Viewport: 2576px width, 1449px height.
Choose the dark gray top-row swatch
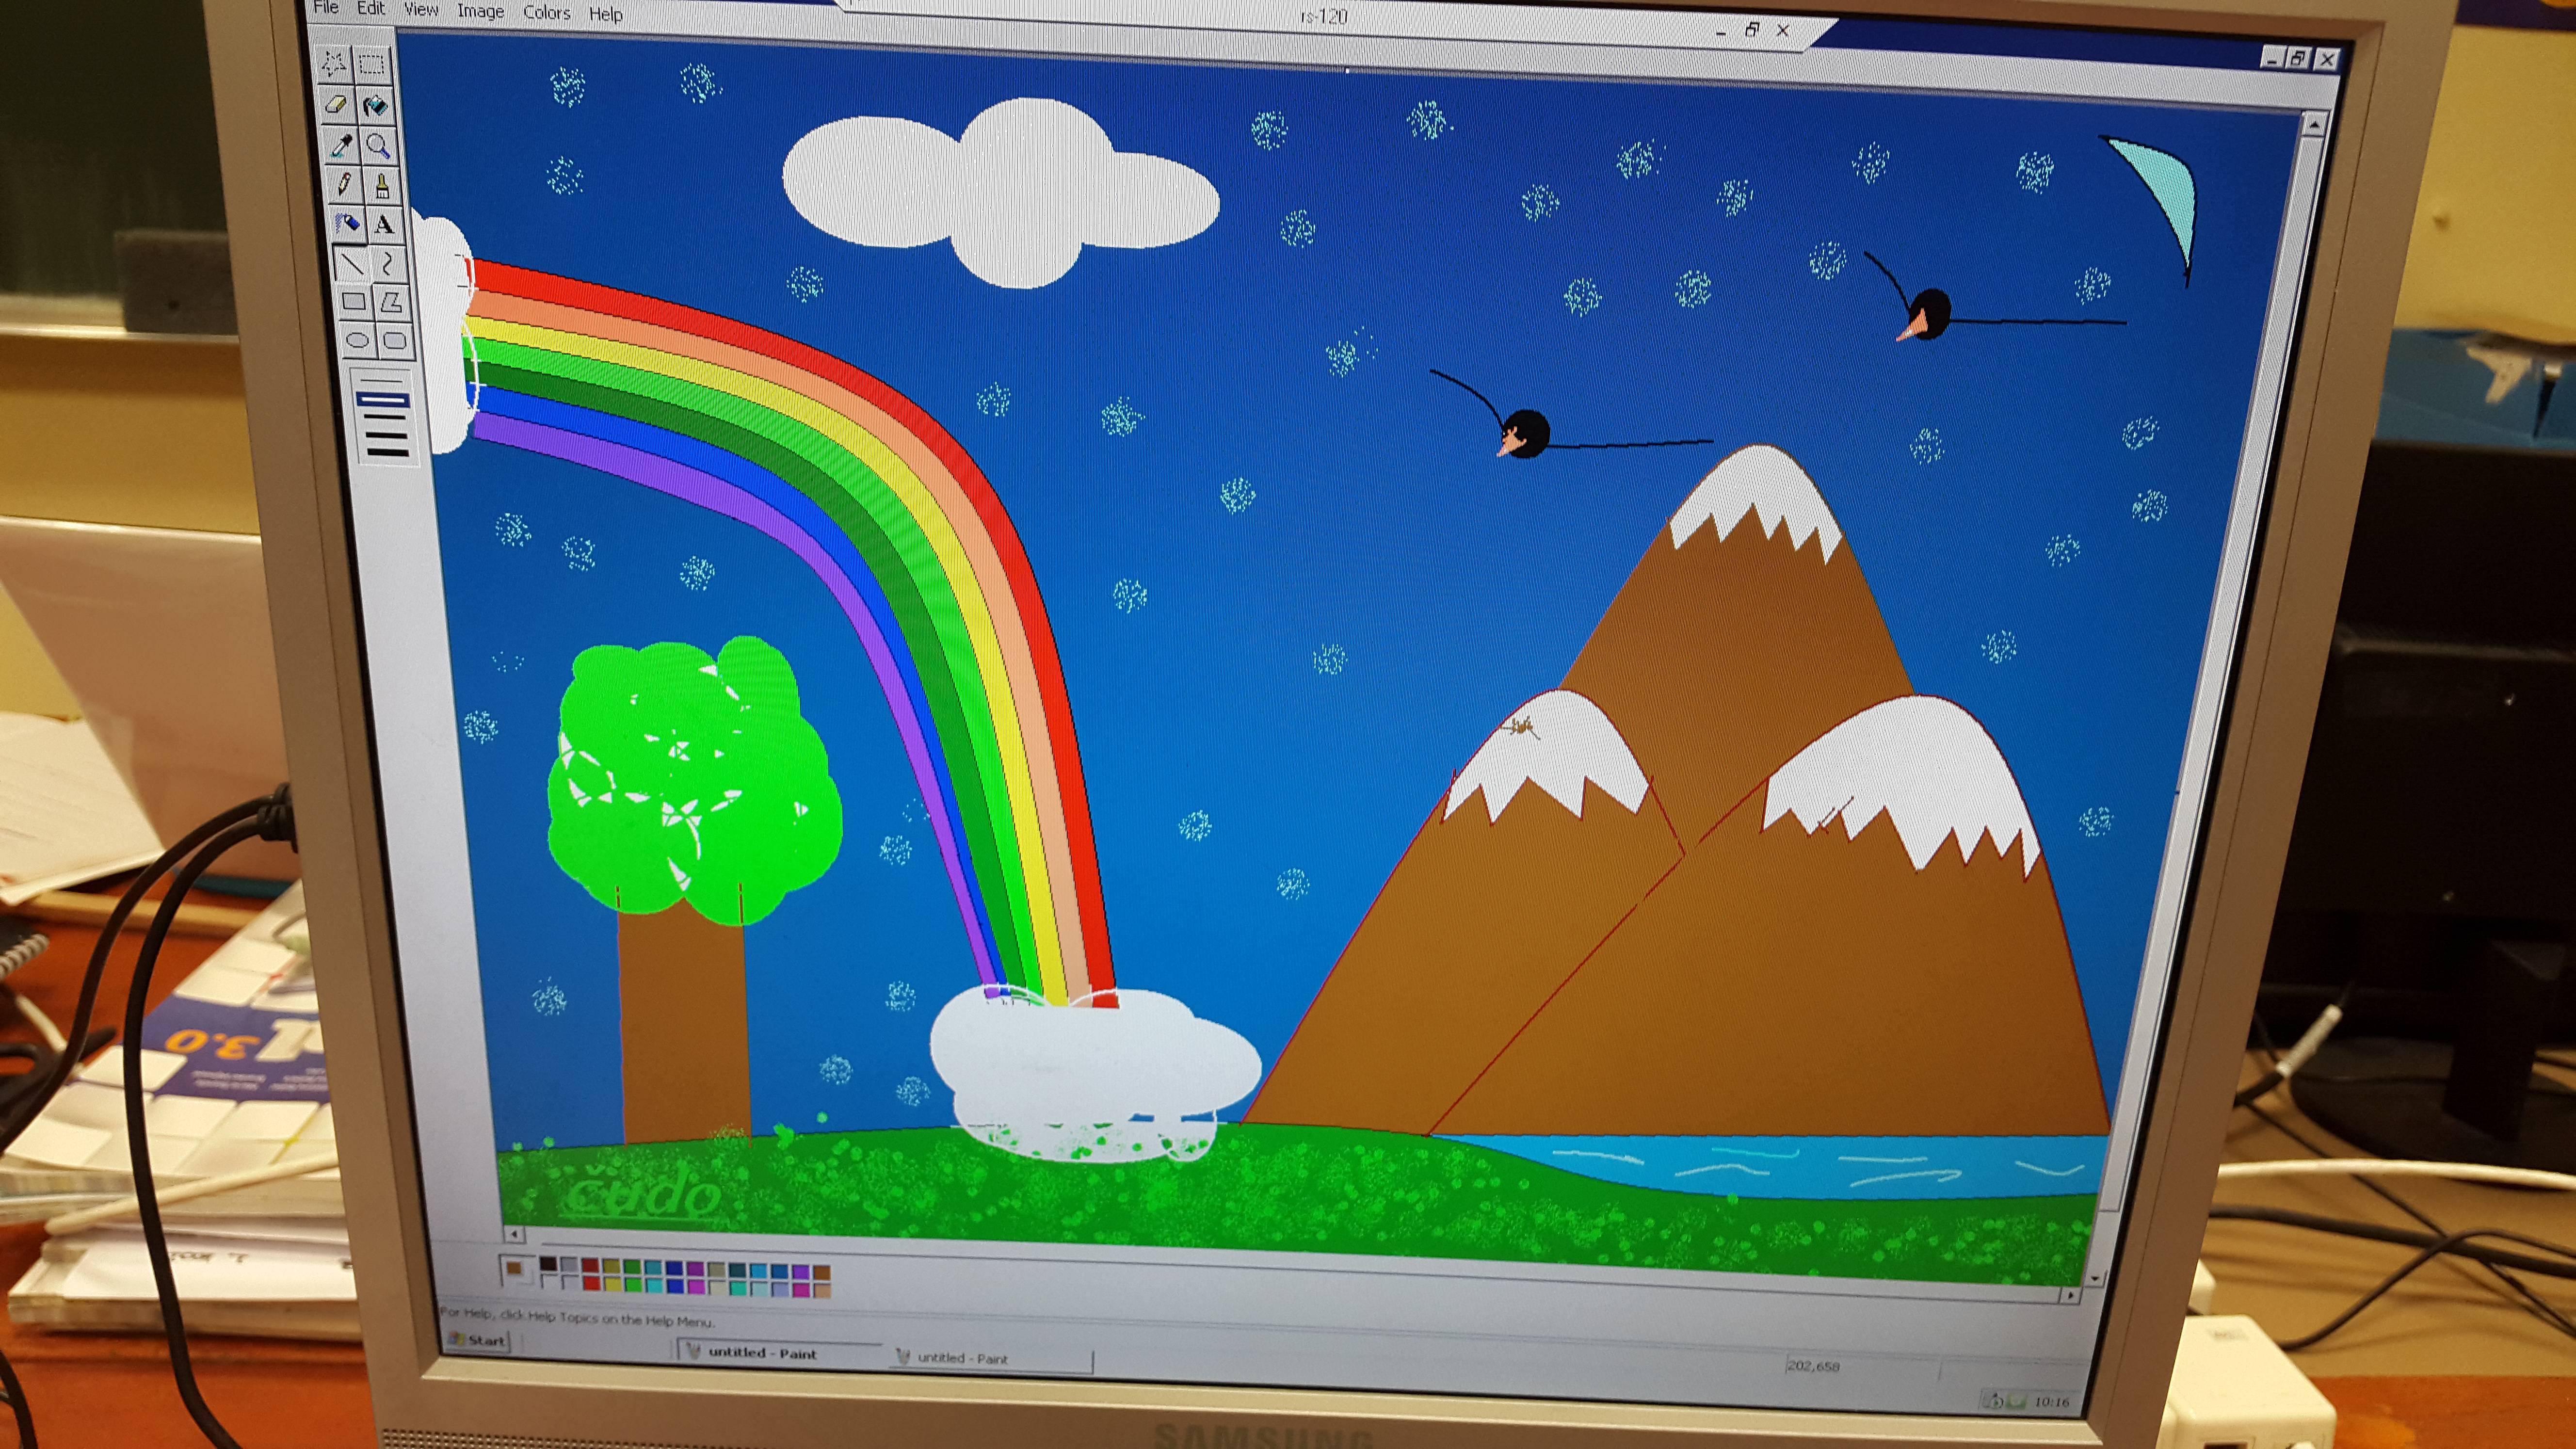coord(570,1264)
